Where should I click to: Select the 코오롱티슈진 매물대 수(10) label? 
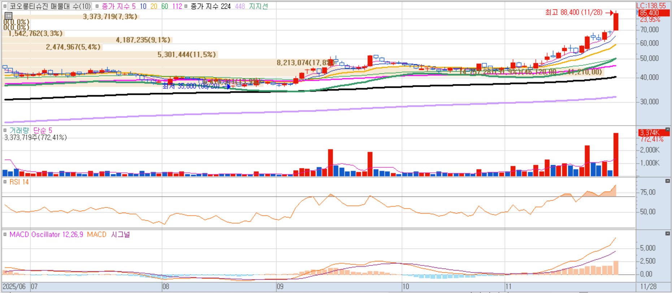pyautogui.click(x=50, y=6)
